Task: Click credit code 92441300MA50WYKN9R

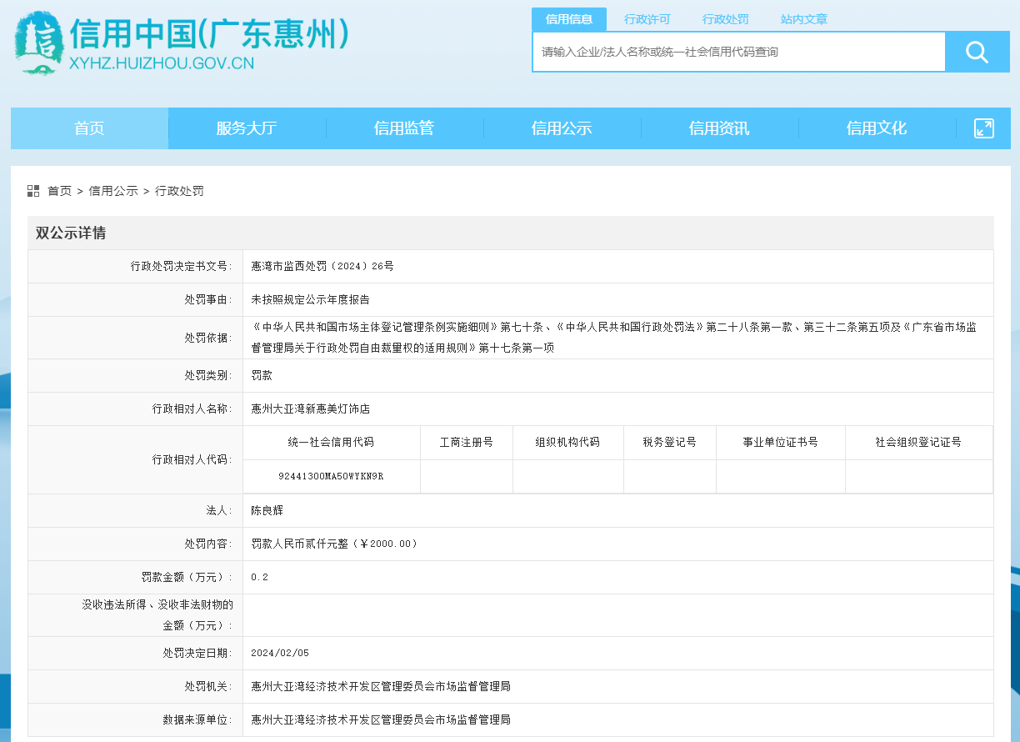Action: tap(331, 476)
